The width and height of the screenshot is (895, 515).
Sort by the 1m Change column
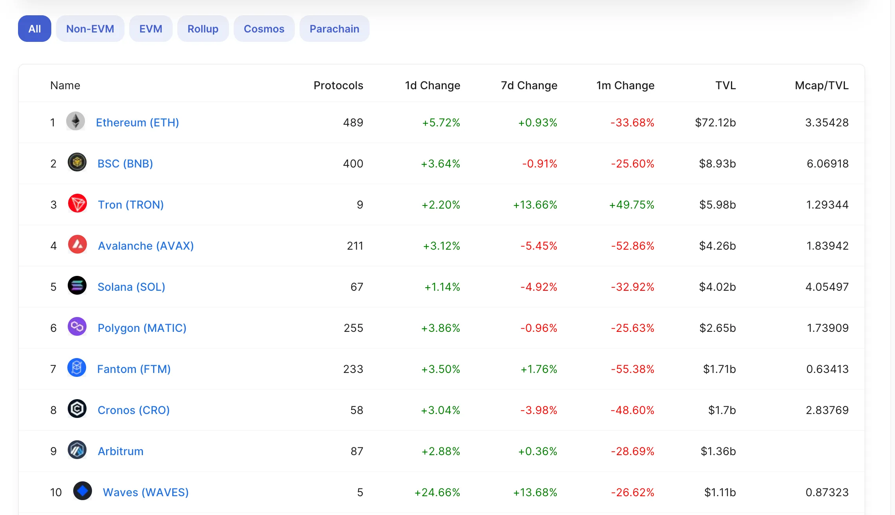tap(625, 85)
